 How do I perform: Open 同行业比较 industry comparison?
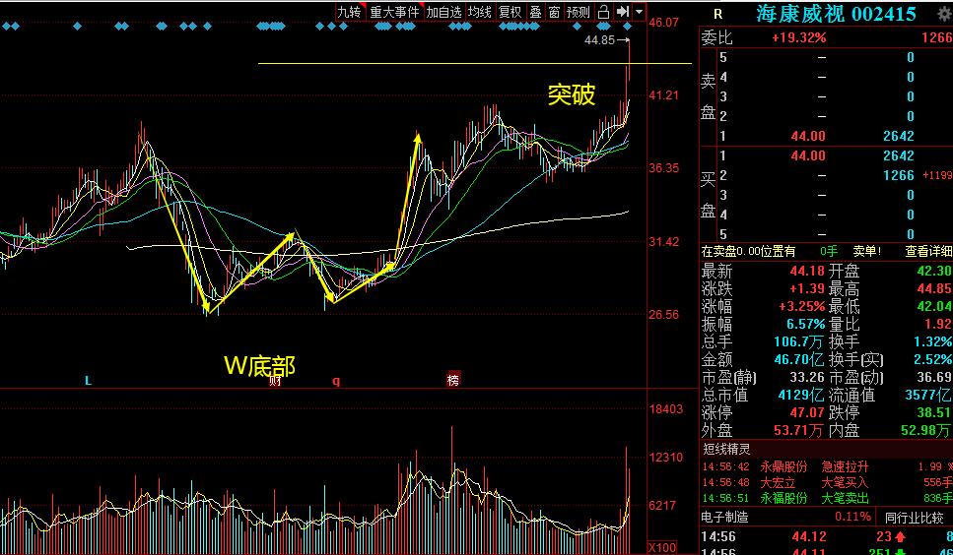[916, 518]
